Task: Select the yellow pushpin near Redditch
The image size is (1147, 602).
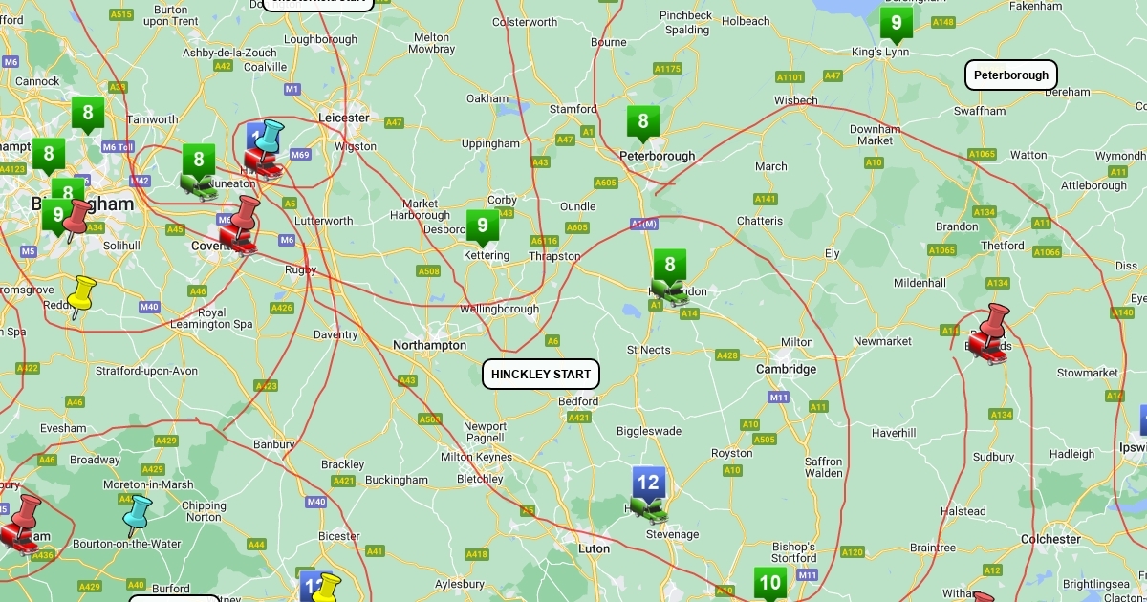Action: (x=82, y=296)
